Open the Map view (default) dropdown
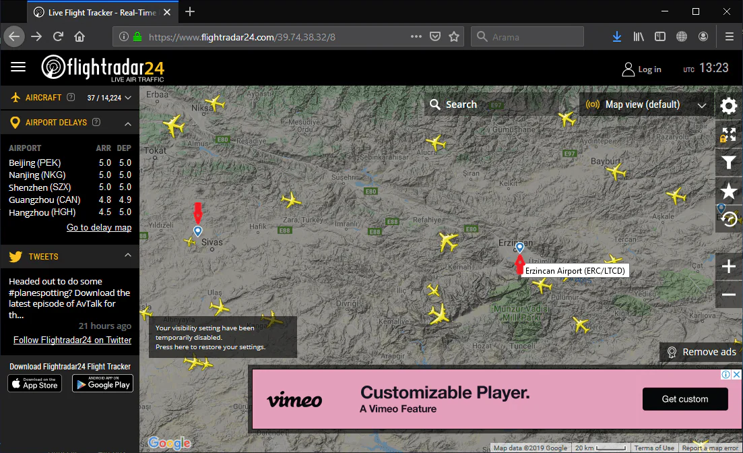The image size is (743, 453). [646, 104]
